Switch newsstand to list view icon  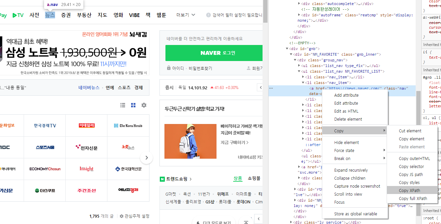point(123,105)
